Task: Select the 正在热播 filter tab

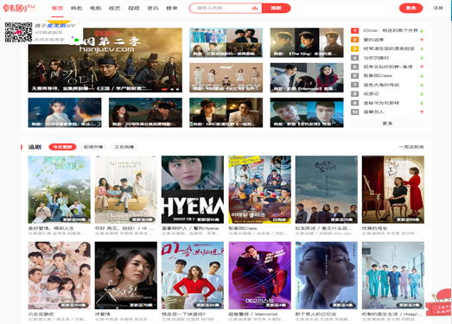Action: click(124, 147)
